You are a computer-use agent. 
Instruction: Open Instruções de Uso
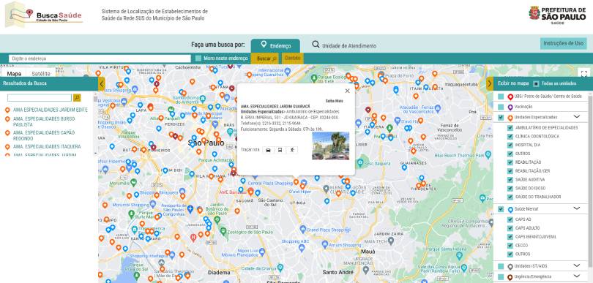pyautogui.click(x=563, y=43)
